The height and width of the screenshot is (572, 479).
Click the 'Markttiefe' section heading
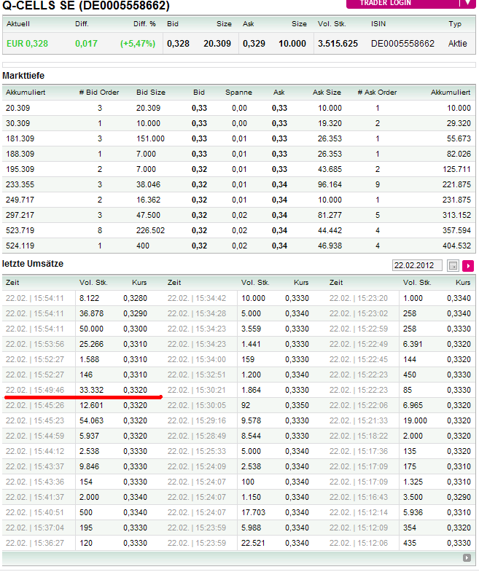(x=24, y=76)
